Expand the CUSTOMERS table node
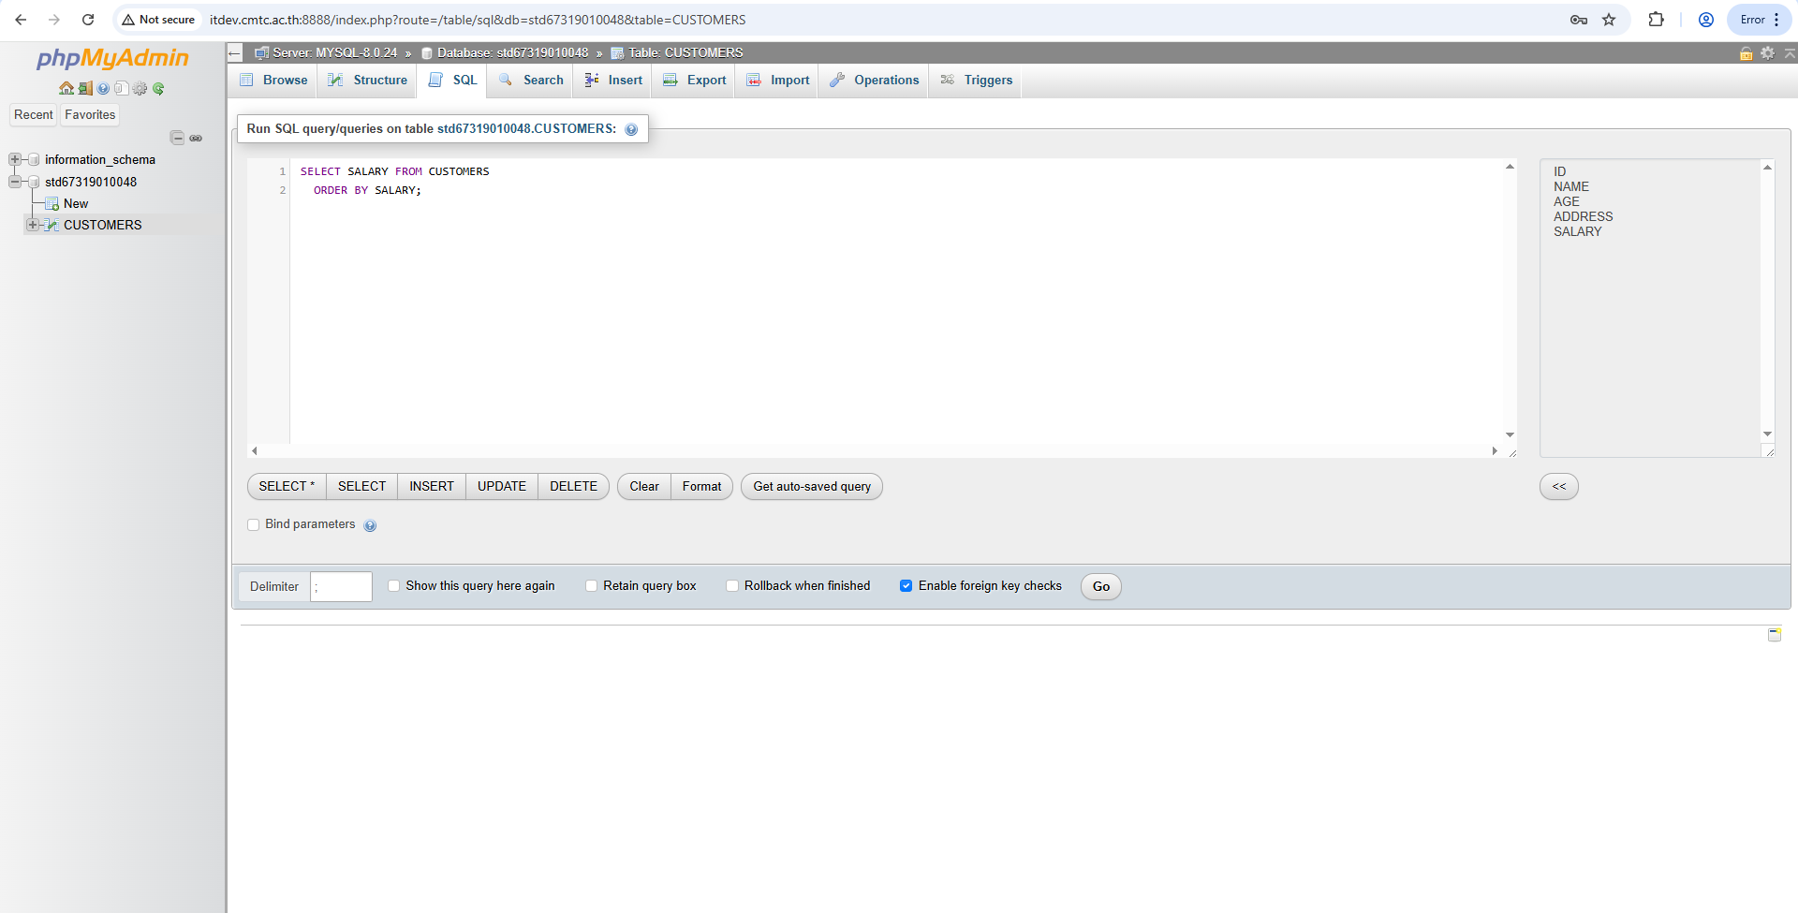Screen dimensions: 1798x913 click(x=33, y=225)
